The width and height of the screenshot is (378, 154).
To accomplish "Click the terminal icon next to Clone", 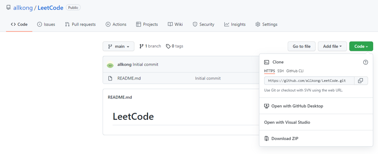I will tap(267, 62).
